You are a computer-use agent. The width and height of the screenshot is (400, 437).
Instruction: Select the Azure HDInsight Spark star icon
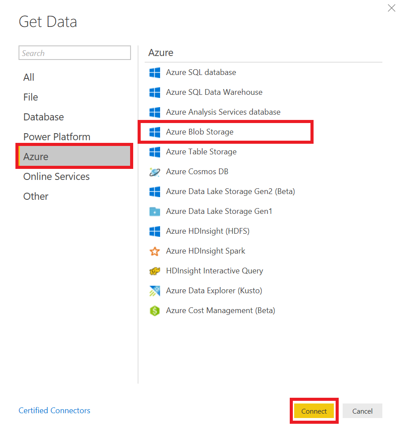pyautogui.click(x=155, y=251)
